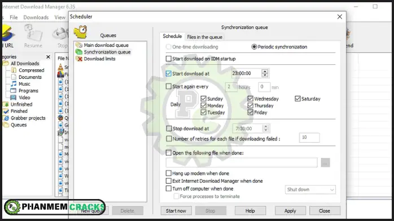The width and height of the screenshot is (394, 221).
Task: Select the One-time downloading radio button
Action: 169,47
